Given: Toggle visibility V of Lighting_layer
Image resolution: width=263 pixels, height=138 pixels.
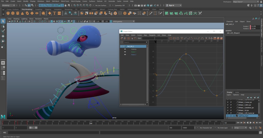Looking at the screenshot, I should [x=228, y=116].
